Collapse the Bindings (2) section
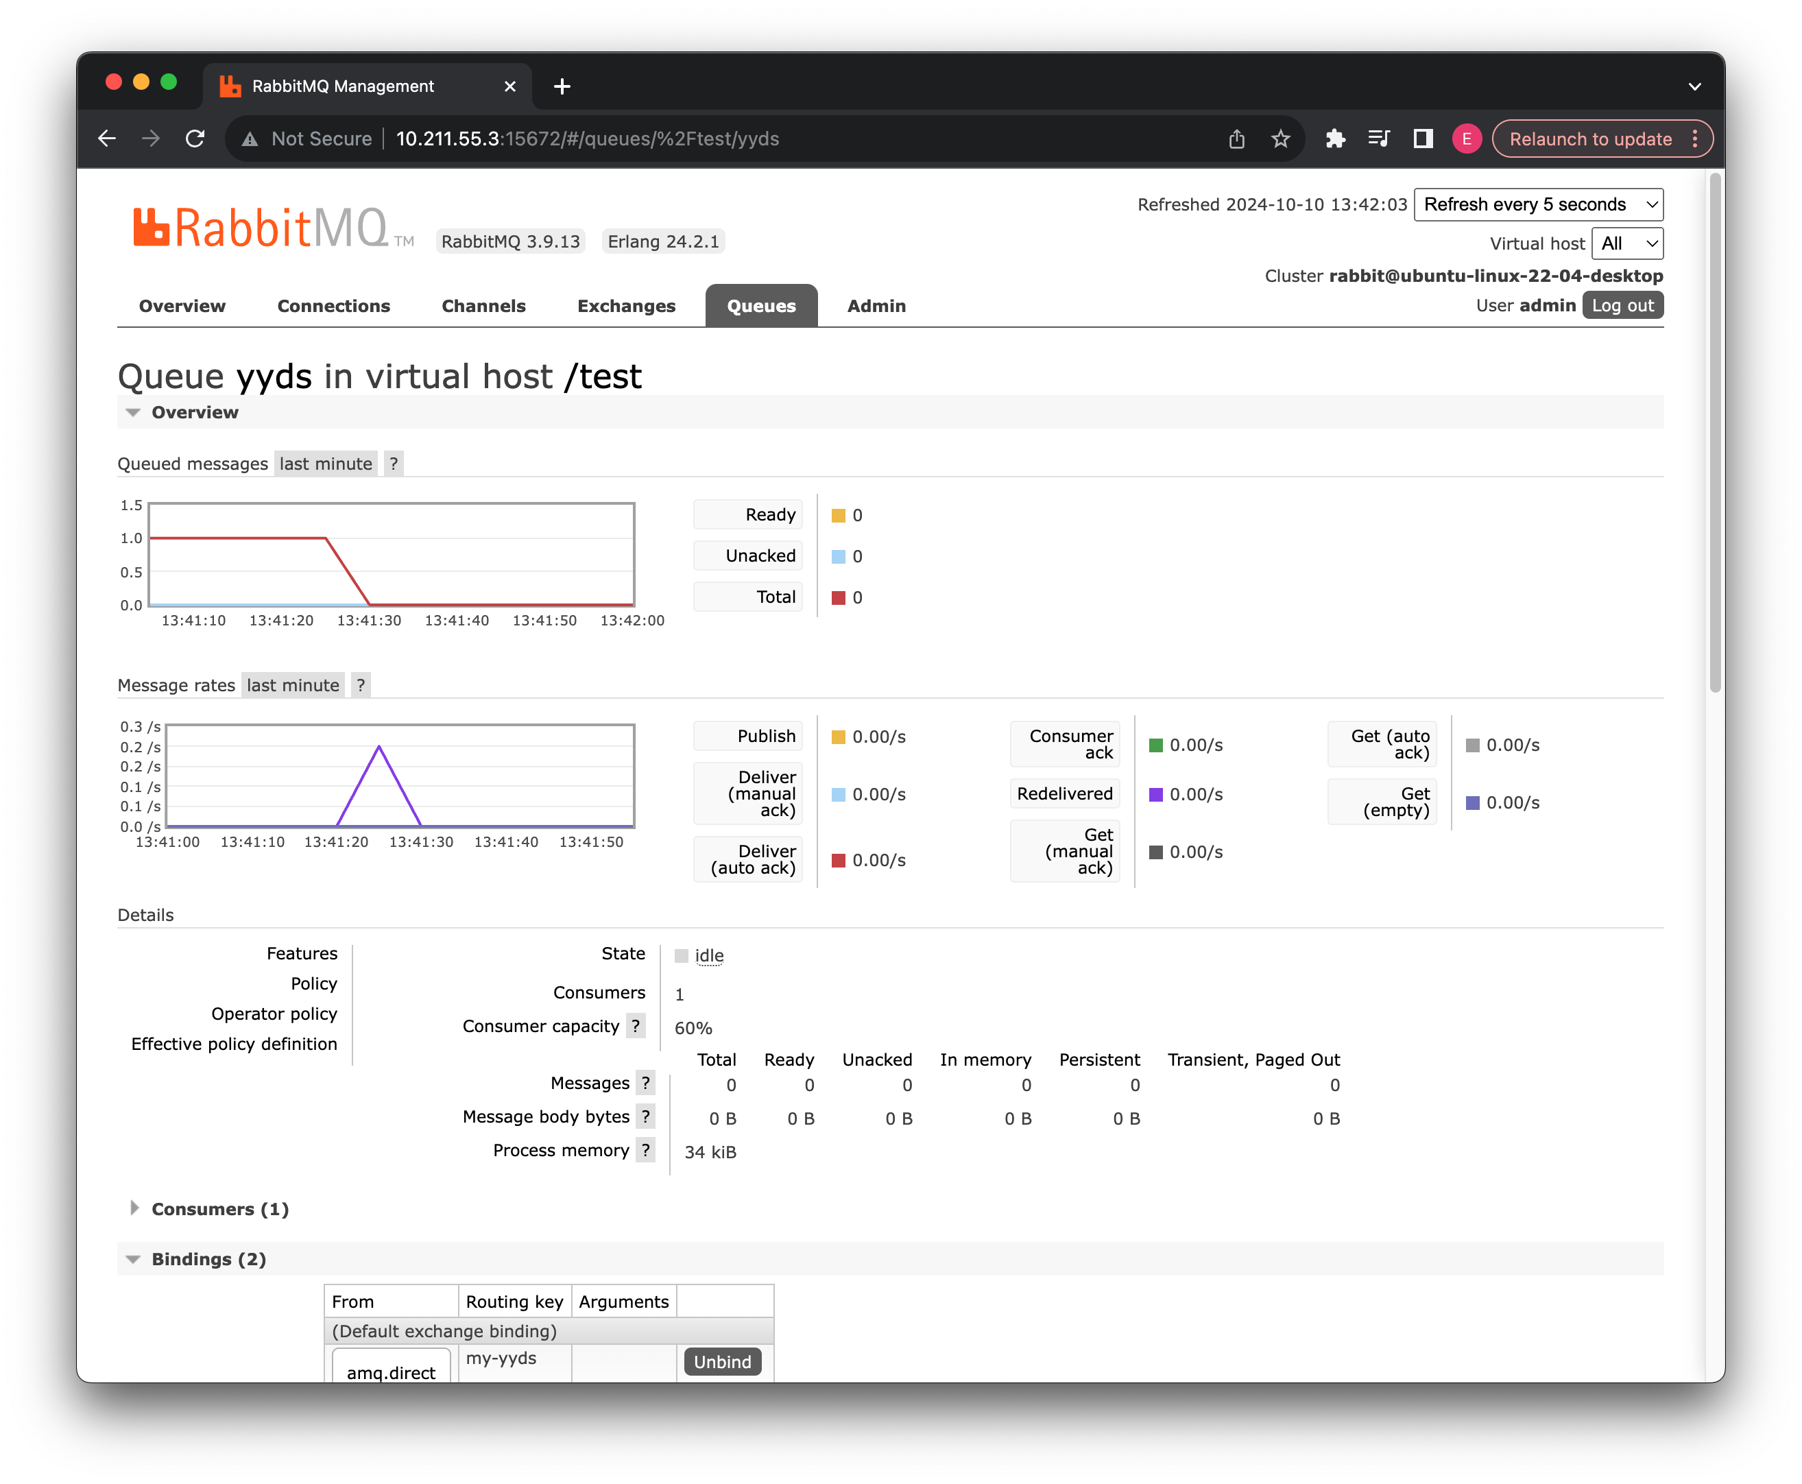The height and width of the screenshot is (1484, 1802). (x=208, y=1259)
